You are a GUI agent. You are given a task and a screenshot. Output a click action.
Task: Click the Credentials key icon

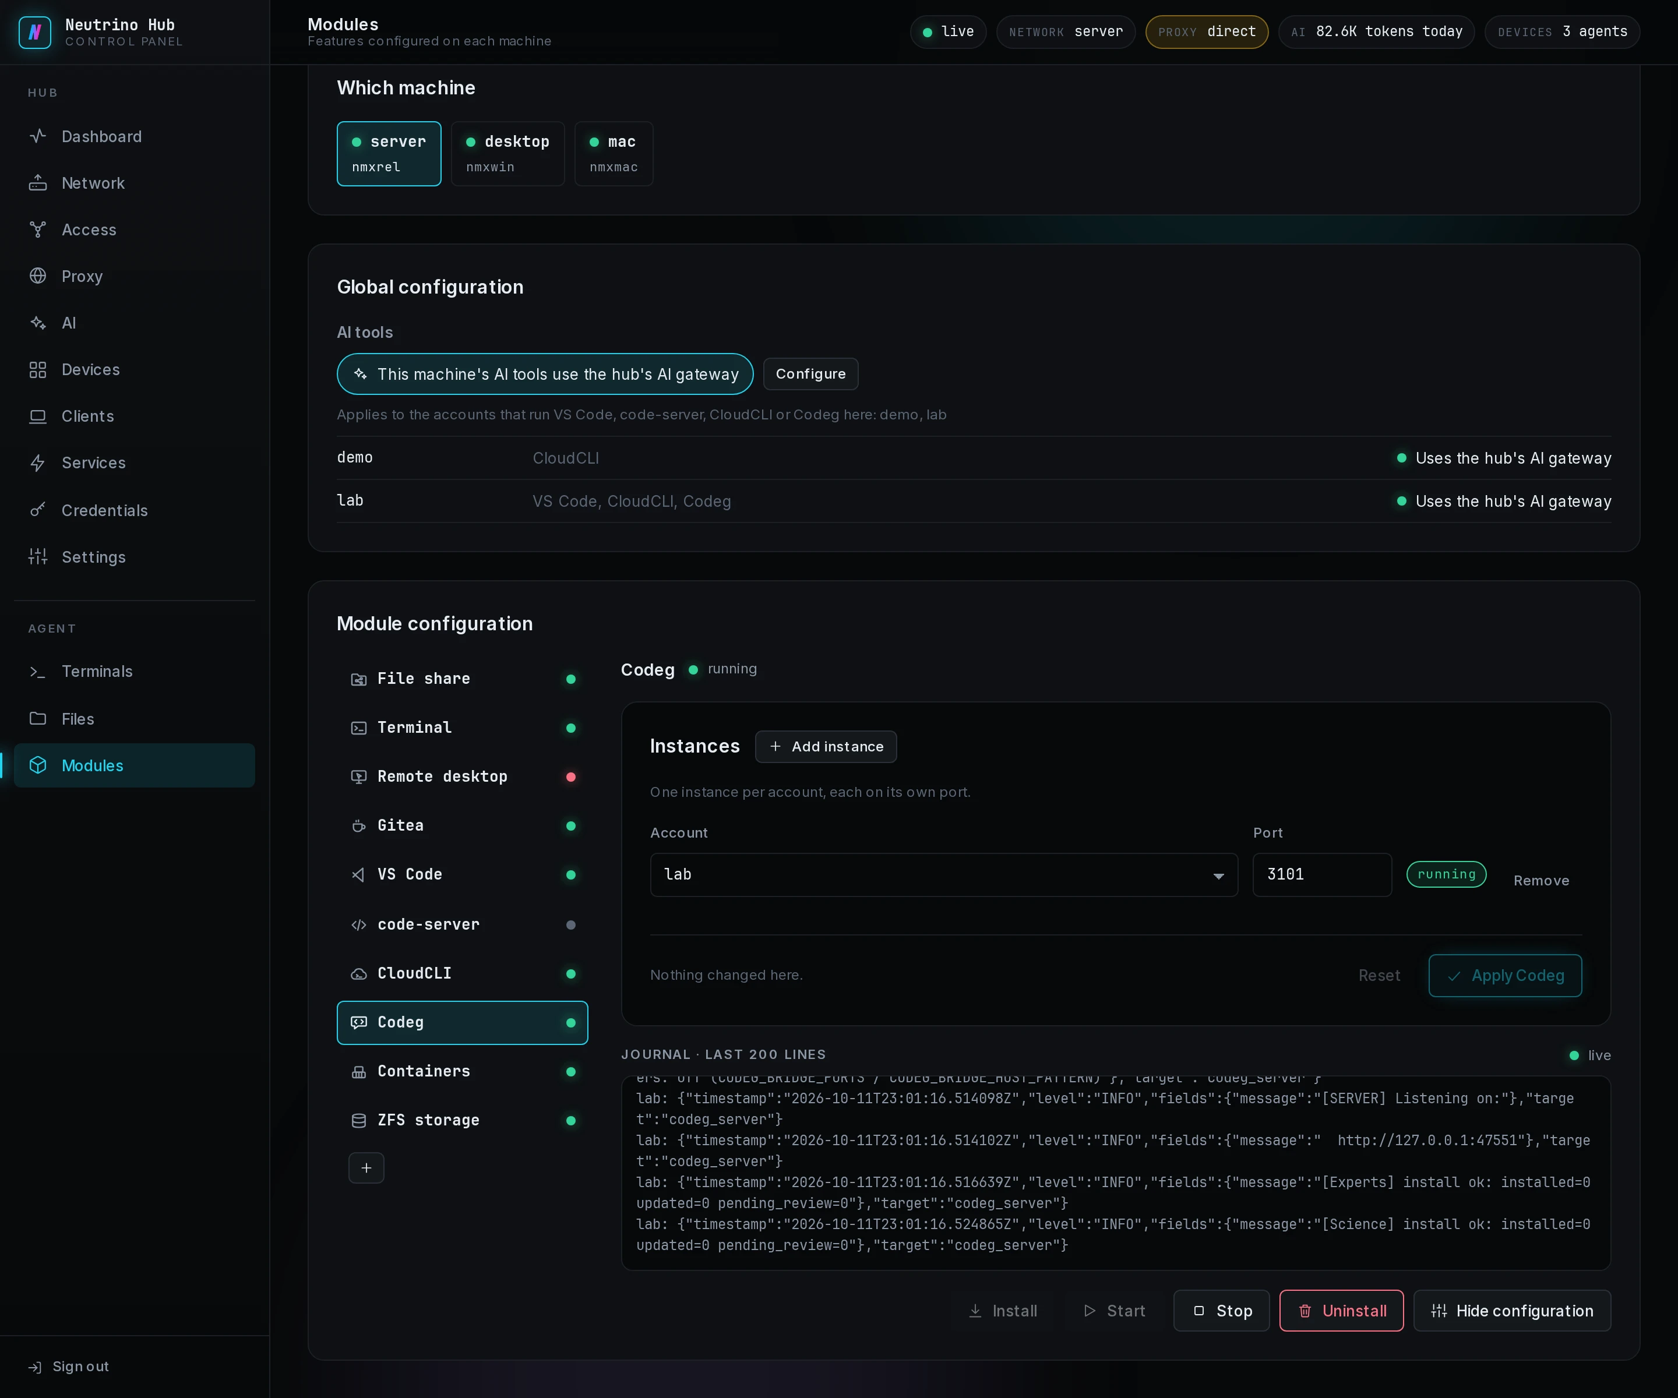(x=37, y=510)
